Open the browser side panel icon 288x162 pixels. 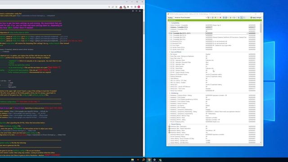(135, 7)
